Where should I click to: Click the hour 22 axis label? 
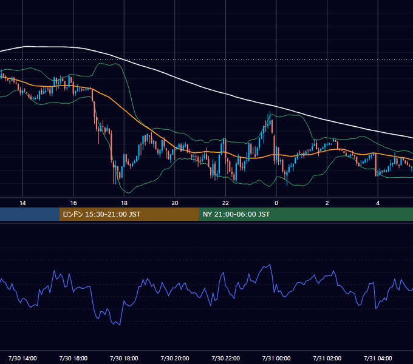click(x=226, y=203)
